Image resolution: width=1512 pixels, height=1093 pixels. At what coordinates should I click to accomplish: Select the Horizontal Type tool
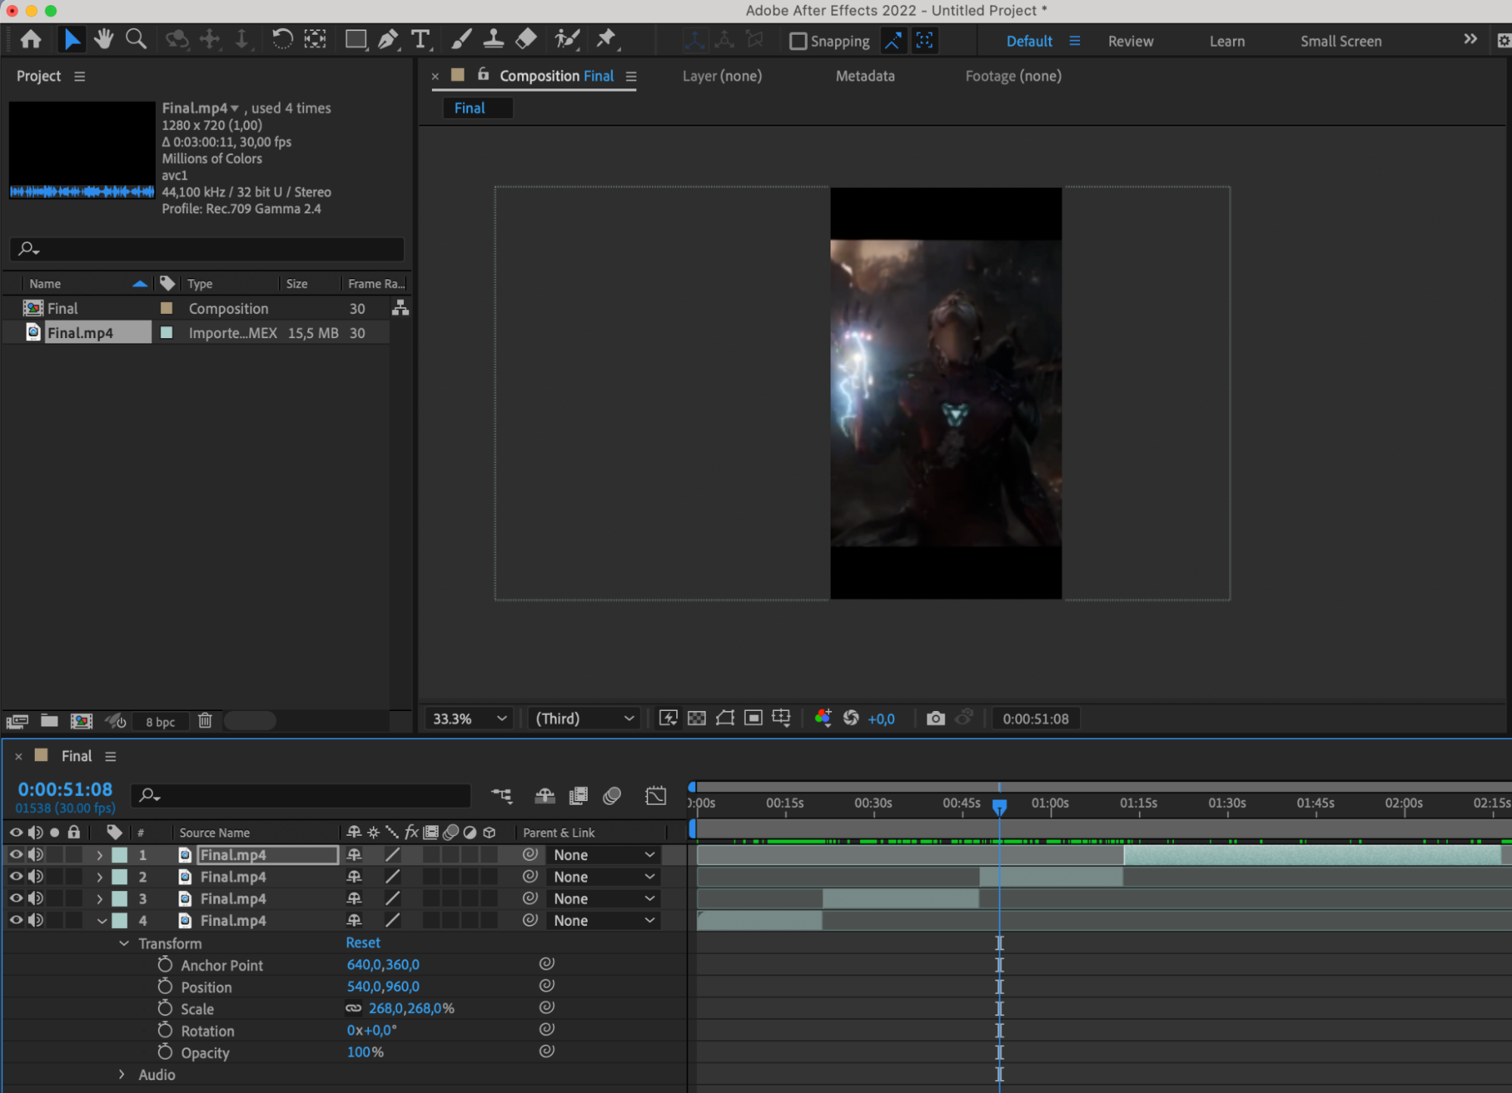click(420, 39)
